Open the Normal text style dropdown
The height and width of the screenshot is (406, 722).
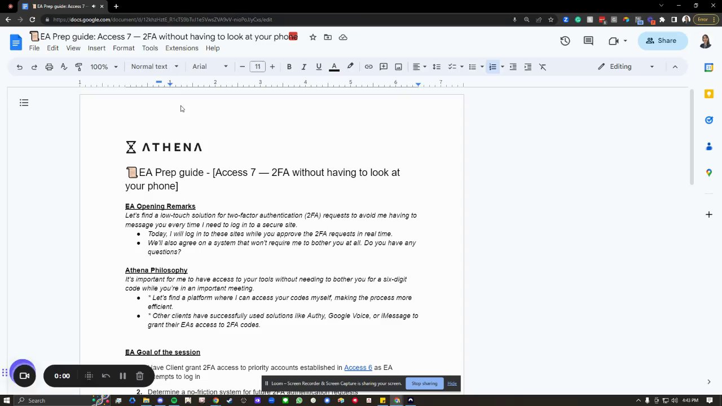[x=155, y=67]
